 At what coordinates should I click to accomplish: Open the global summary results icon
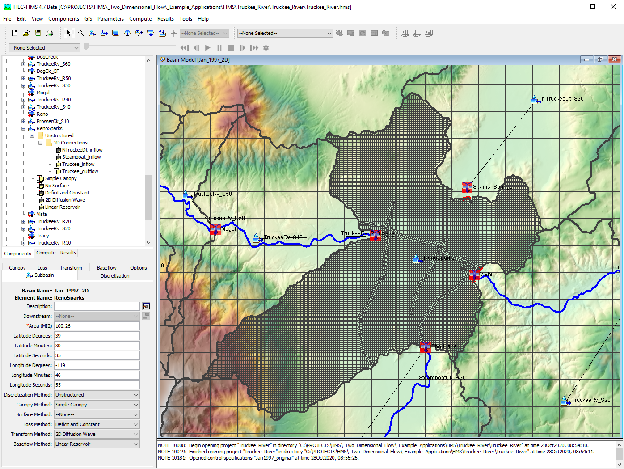(351, 33)
